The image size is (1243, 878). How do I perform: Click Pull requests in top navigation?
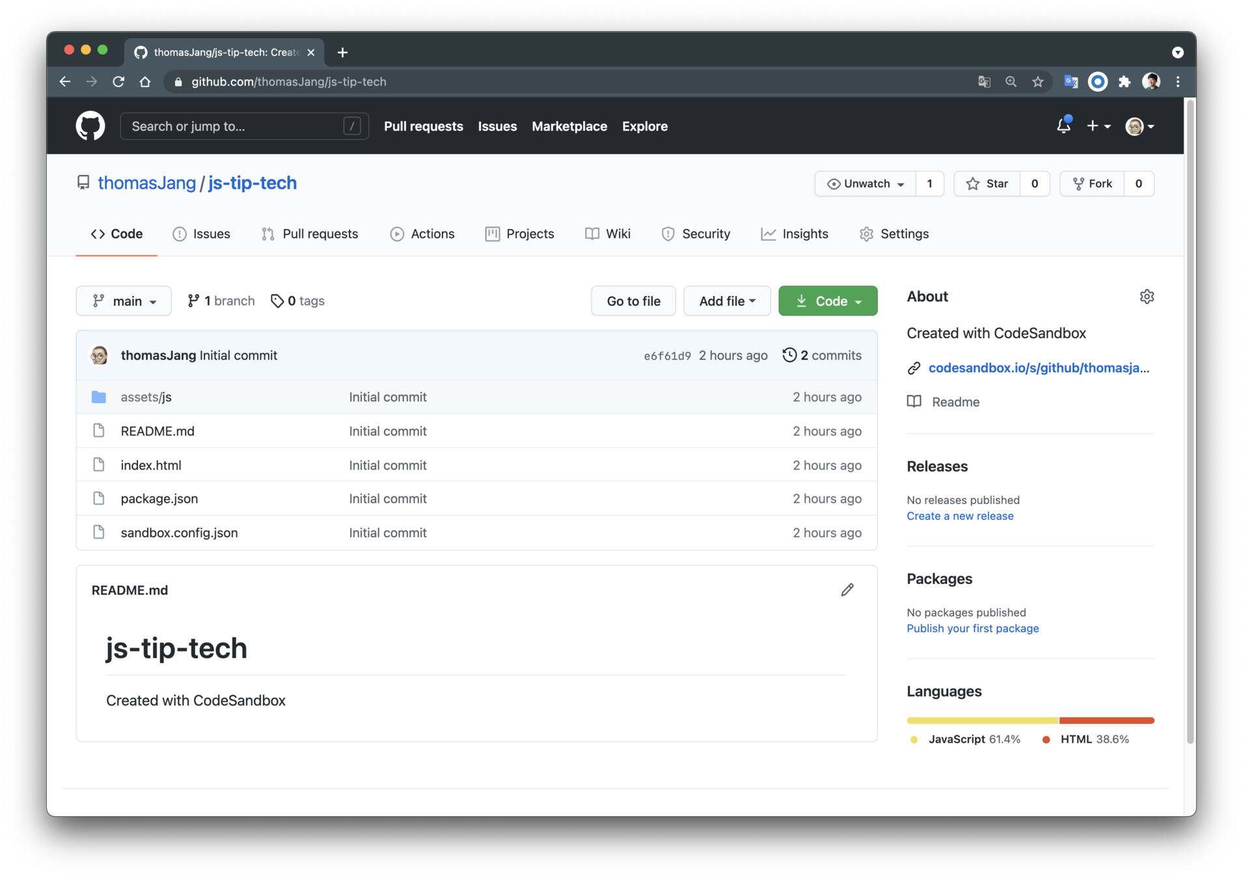point(424,126)
